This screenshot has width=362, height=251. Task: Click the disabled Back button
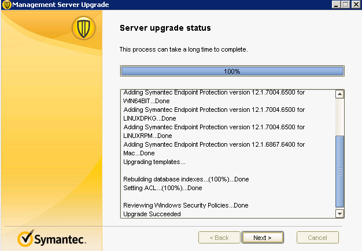(219, 238)
